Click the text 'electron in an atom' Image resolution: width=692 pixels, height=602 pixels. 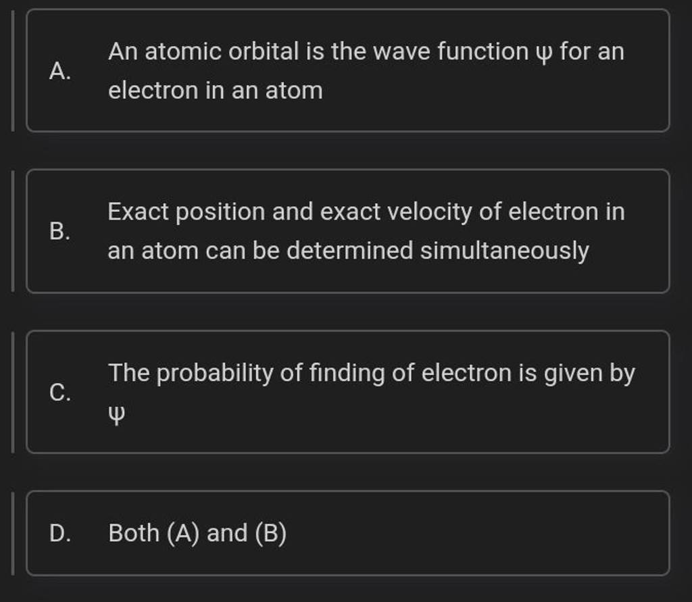coord(216,91)
